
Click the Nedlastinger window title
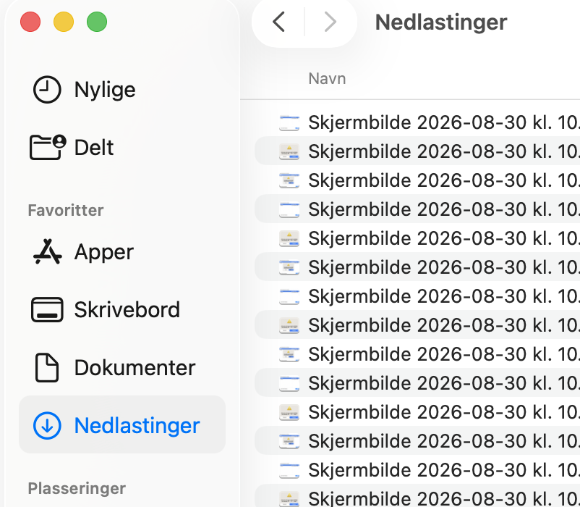click(x=441, y=22)
